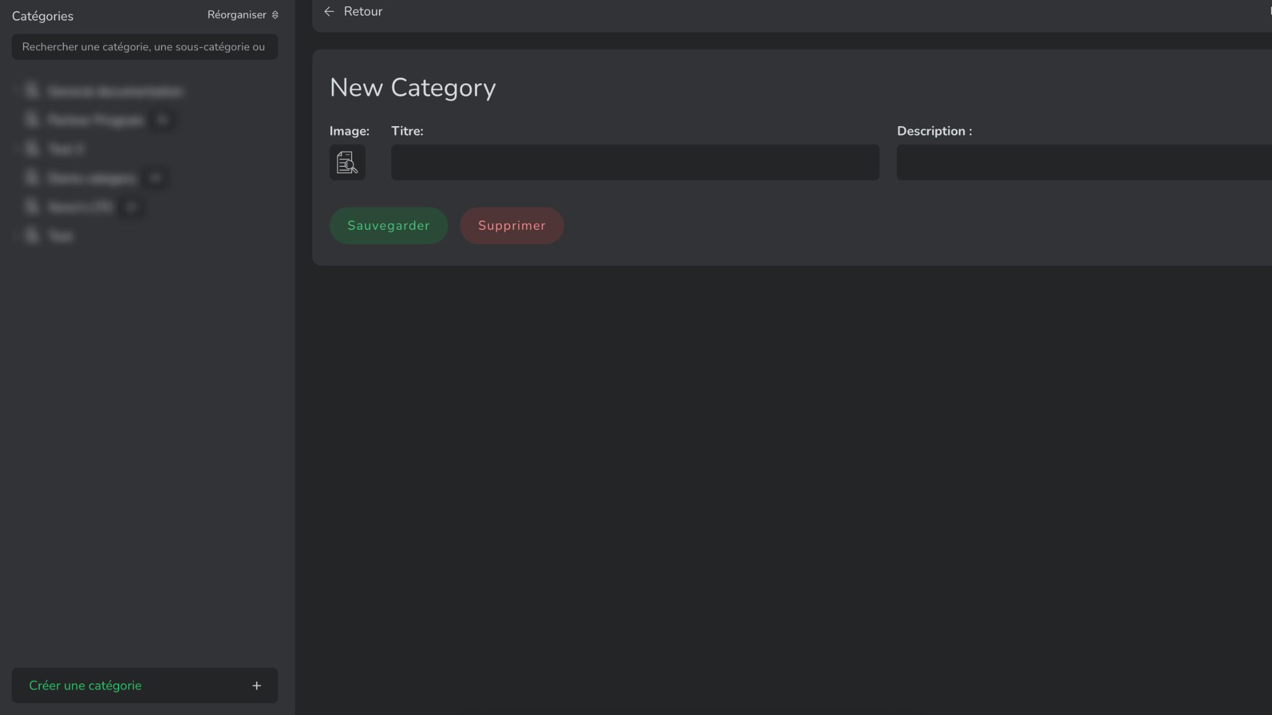Viewport: 1272px width, 715px height.
Task: Activate the Réorganiser control
Action: [x=238, y=14]
